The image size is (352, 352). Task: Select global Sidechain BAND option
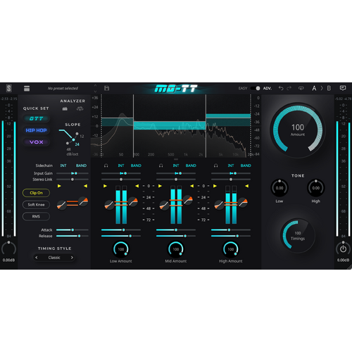coord(81,165)
